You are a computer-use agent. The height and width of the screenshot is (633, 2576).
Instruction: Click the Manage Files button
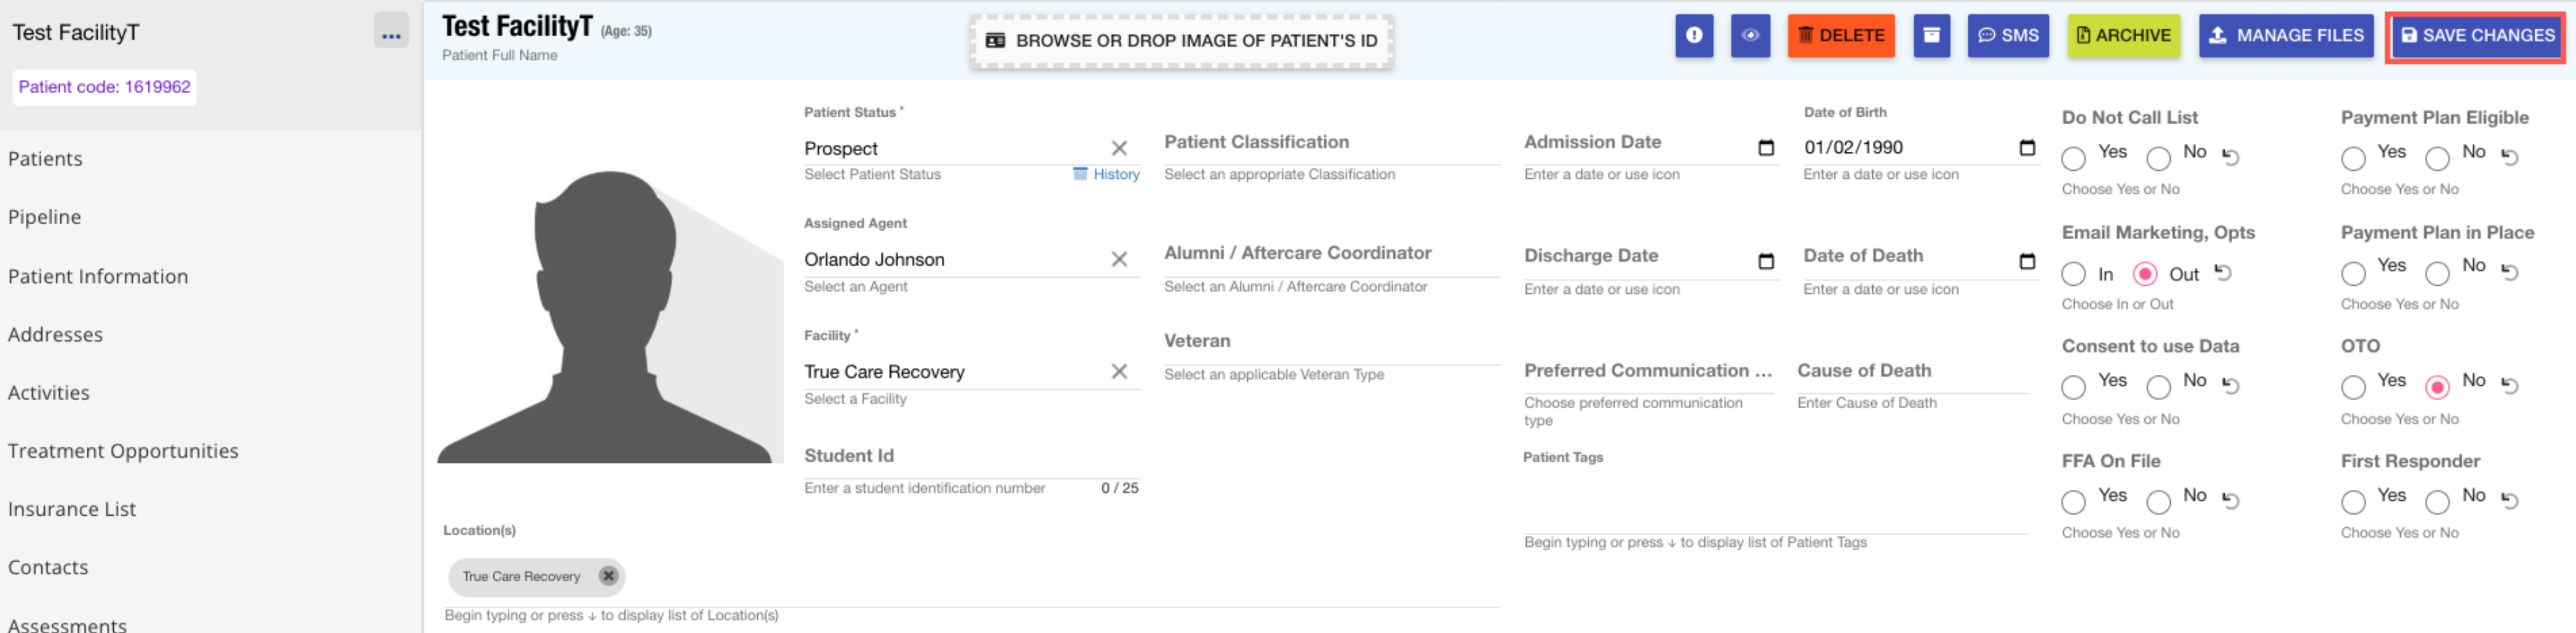click(2285, 36)
